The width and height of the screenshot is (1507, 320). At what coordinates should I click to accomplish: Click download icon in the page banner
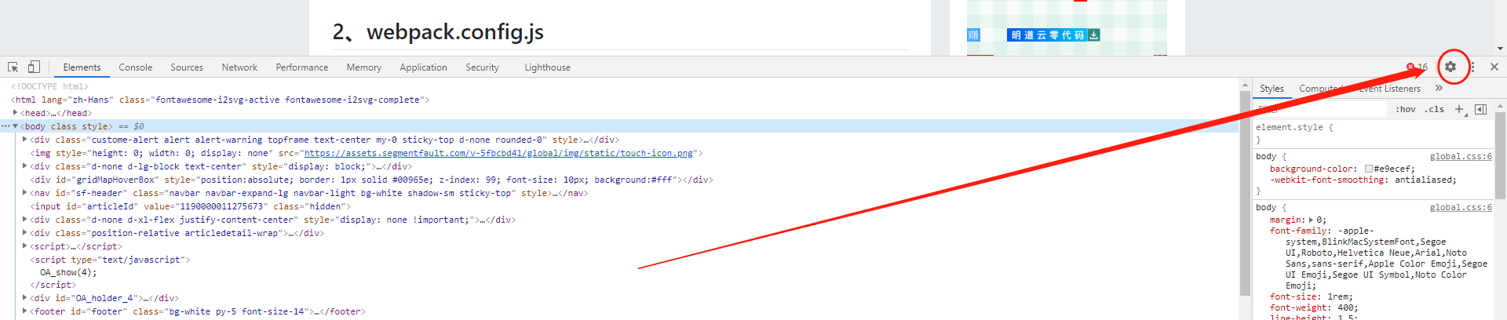coord(1094,35)
